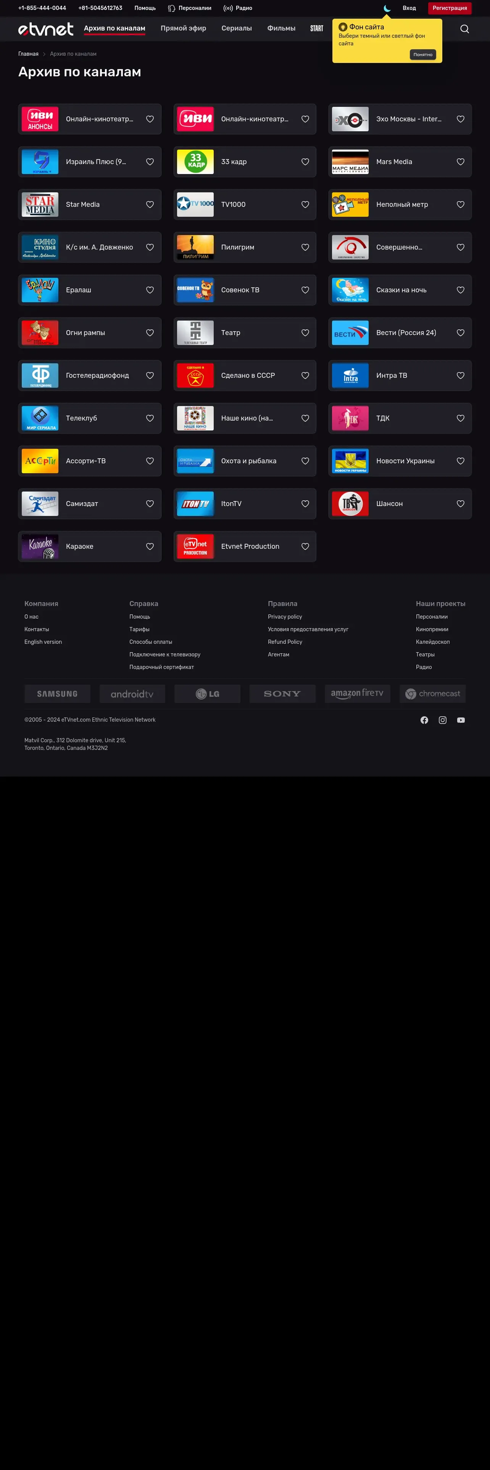Open the YouTube icon in footer
This screenshot has height=1470, width=490.
[460, 720]
